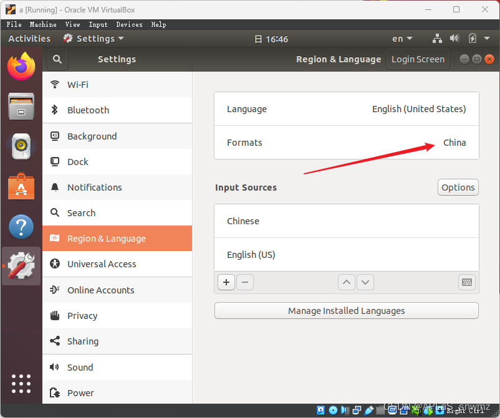Open Universal Access settings panel
The image size is (500, 418).
click(117, 264)
